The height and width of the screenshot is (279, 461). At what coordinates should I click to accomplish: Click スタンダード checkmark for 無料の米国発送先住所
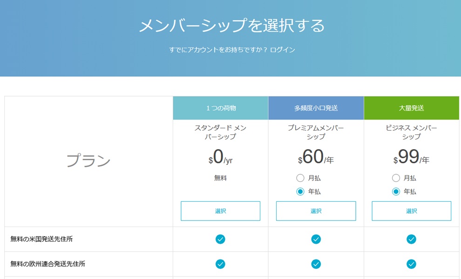220,239
